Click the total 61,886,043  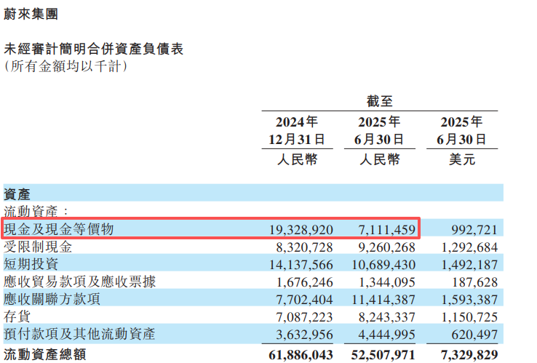301,355
